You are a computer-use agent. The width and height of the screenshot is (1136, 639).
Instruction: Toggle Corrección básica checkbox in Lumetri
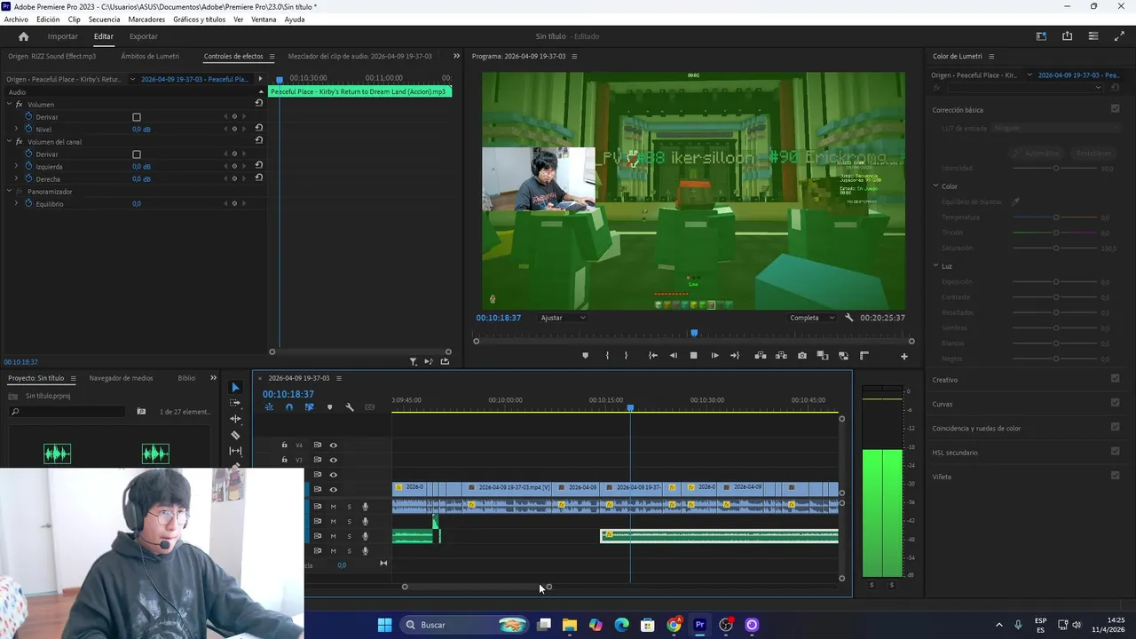coord(1116,109)
